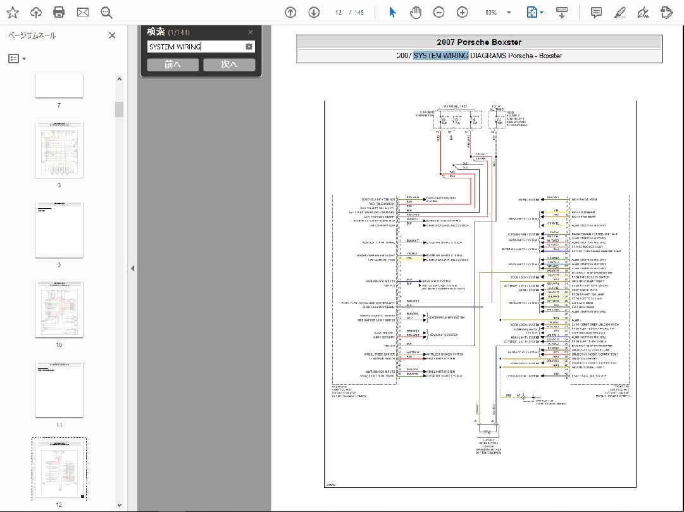Open the sign document pen tool
Screen dimensions: 684x512
643,12
